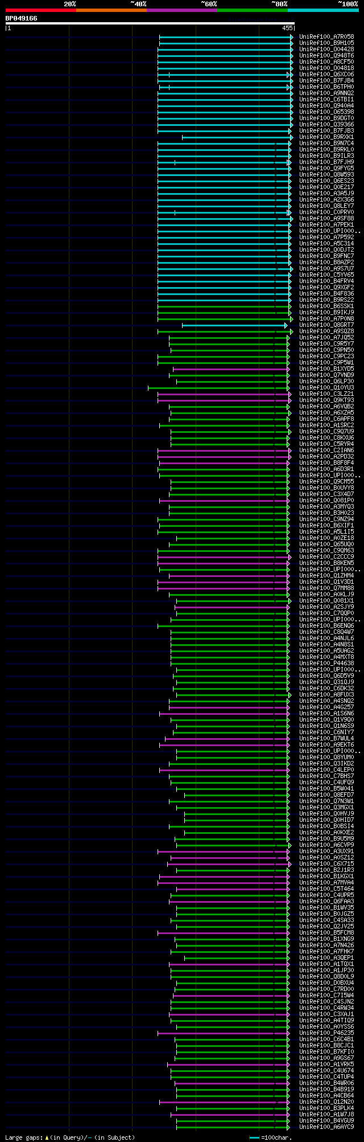Open hit UniRef100_Q948T6

[326, 56]
